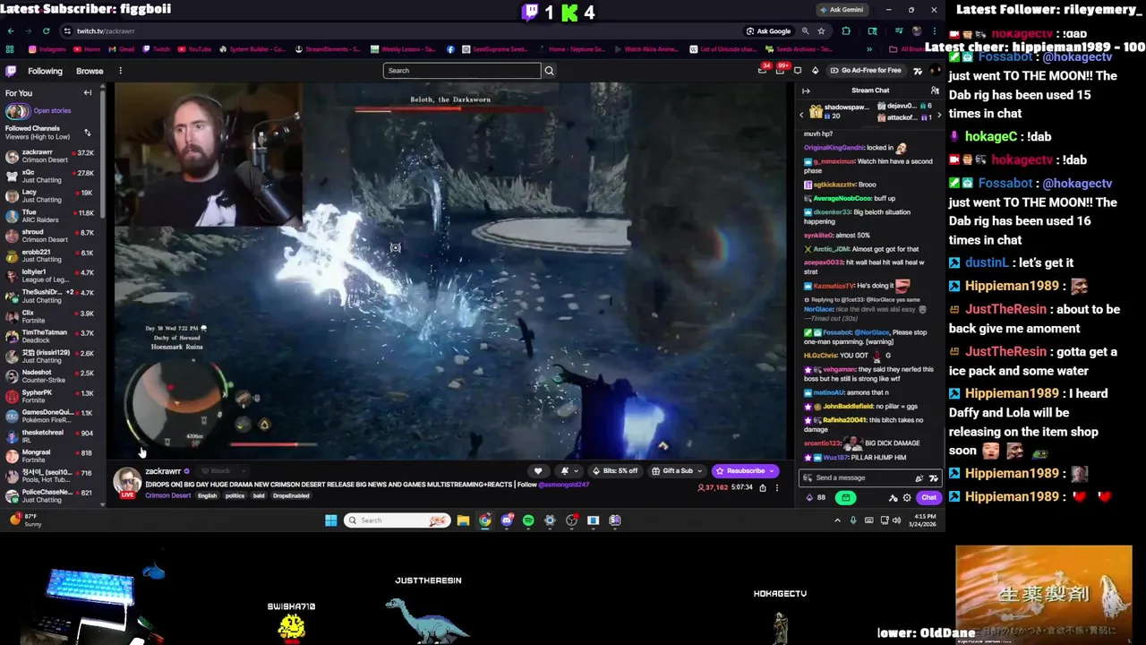Open channel points balance 88
The height and width of the screenshot is (645, 1146).
816,498
